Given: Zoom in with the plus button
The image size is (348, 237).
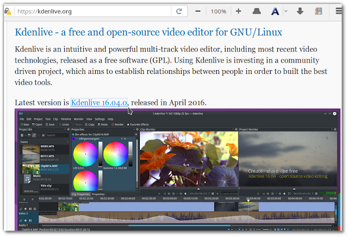Looking at the screenshot, I should coord(238,11).
